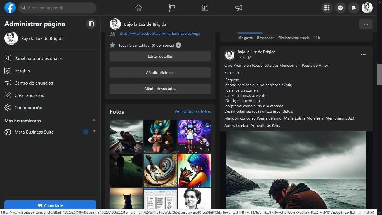Collapse the Administrar página sidebar
Viewport: 382px width, 215px height.
91,24
